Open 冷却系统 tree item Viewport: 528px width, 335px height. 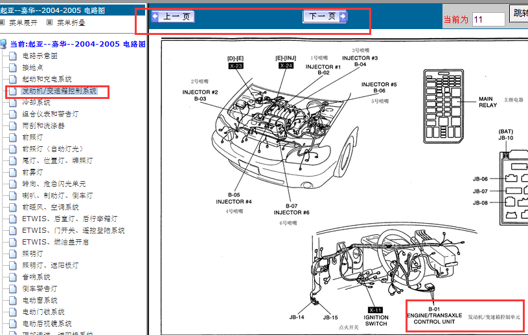pos(36,102)
